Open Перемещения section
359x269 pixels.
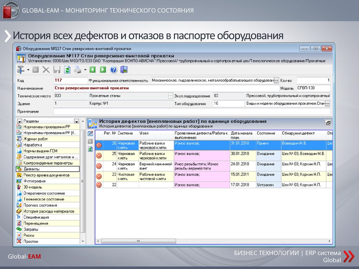point(48,223)
